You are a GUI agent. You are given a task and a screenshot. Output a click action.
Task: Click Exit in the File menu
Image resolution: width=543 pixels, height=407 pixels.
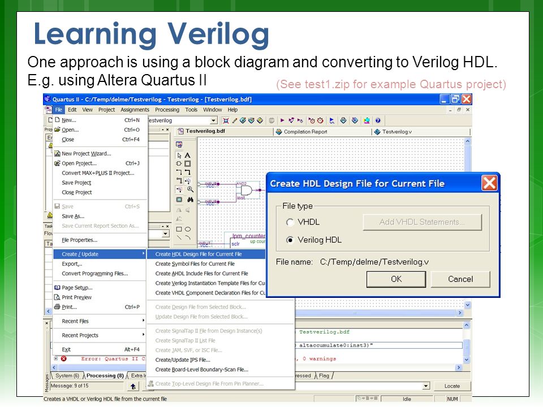pyautogui.click(x=100, y=349)
